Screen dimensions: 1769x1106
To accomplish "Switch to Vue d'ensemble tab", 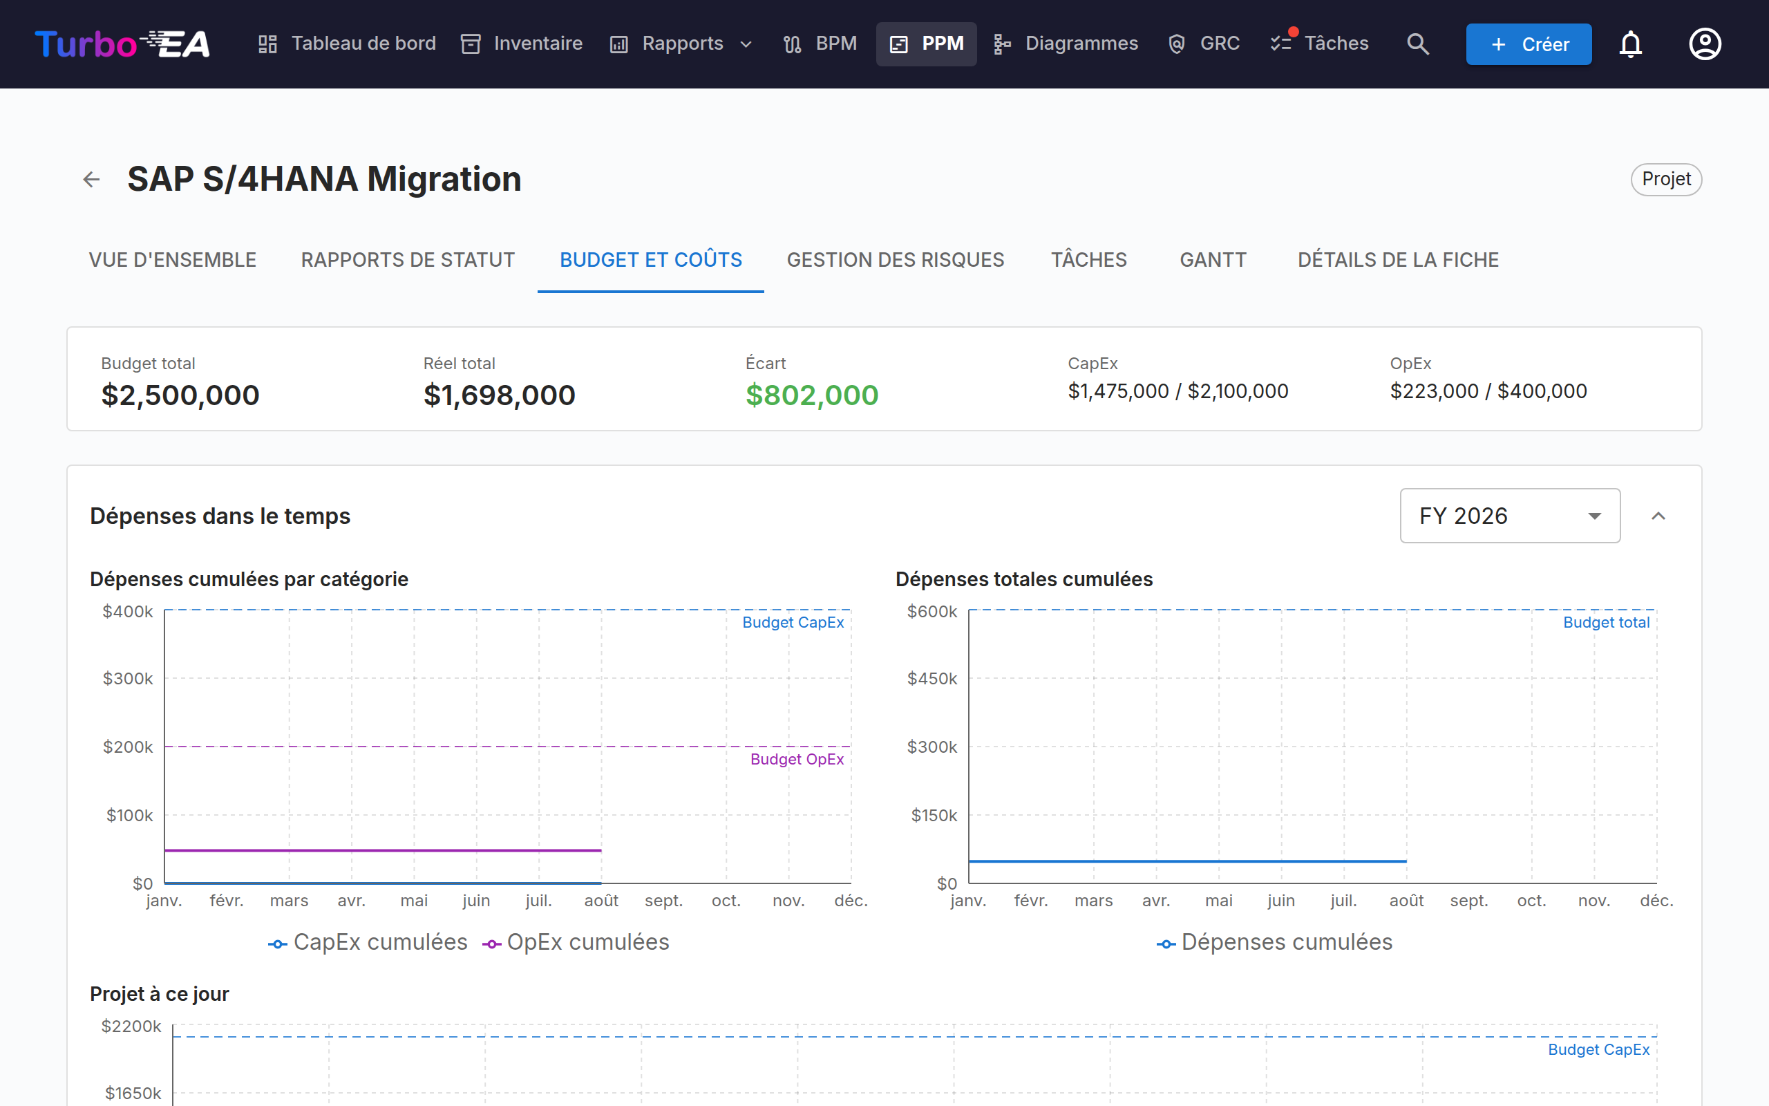I will (x=173, y=260).
